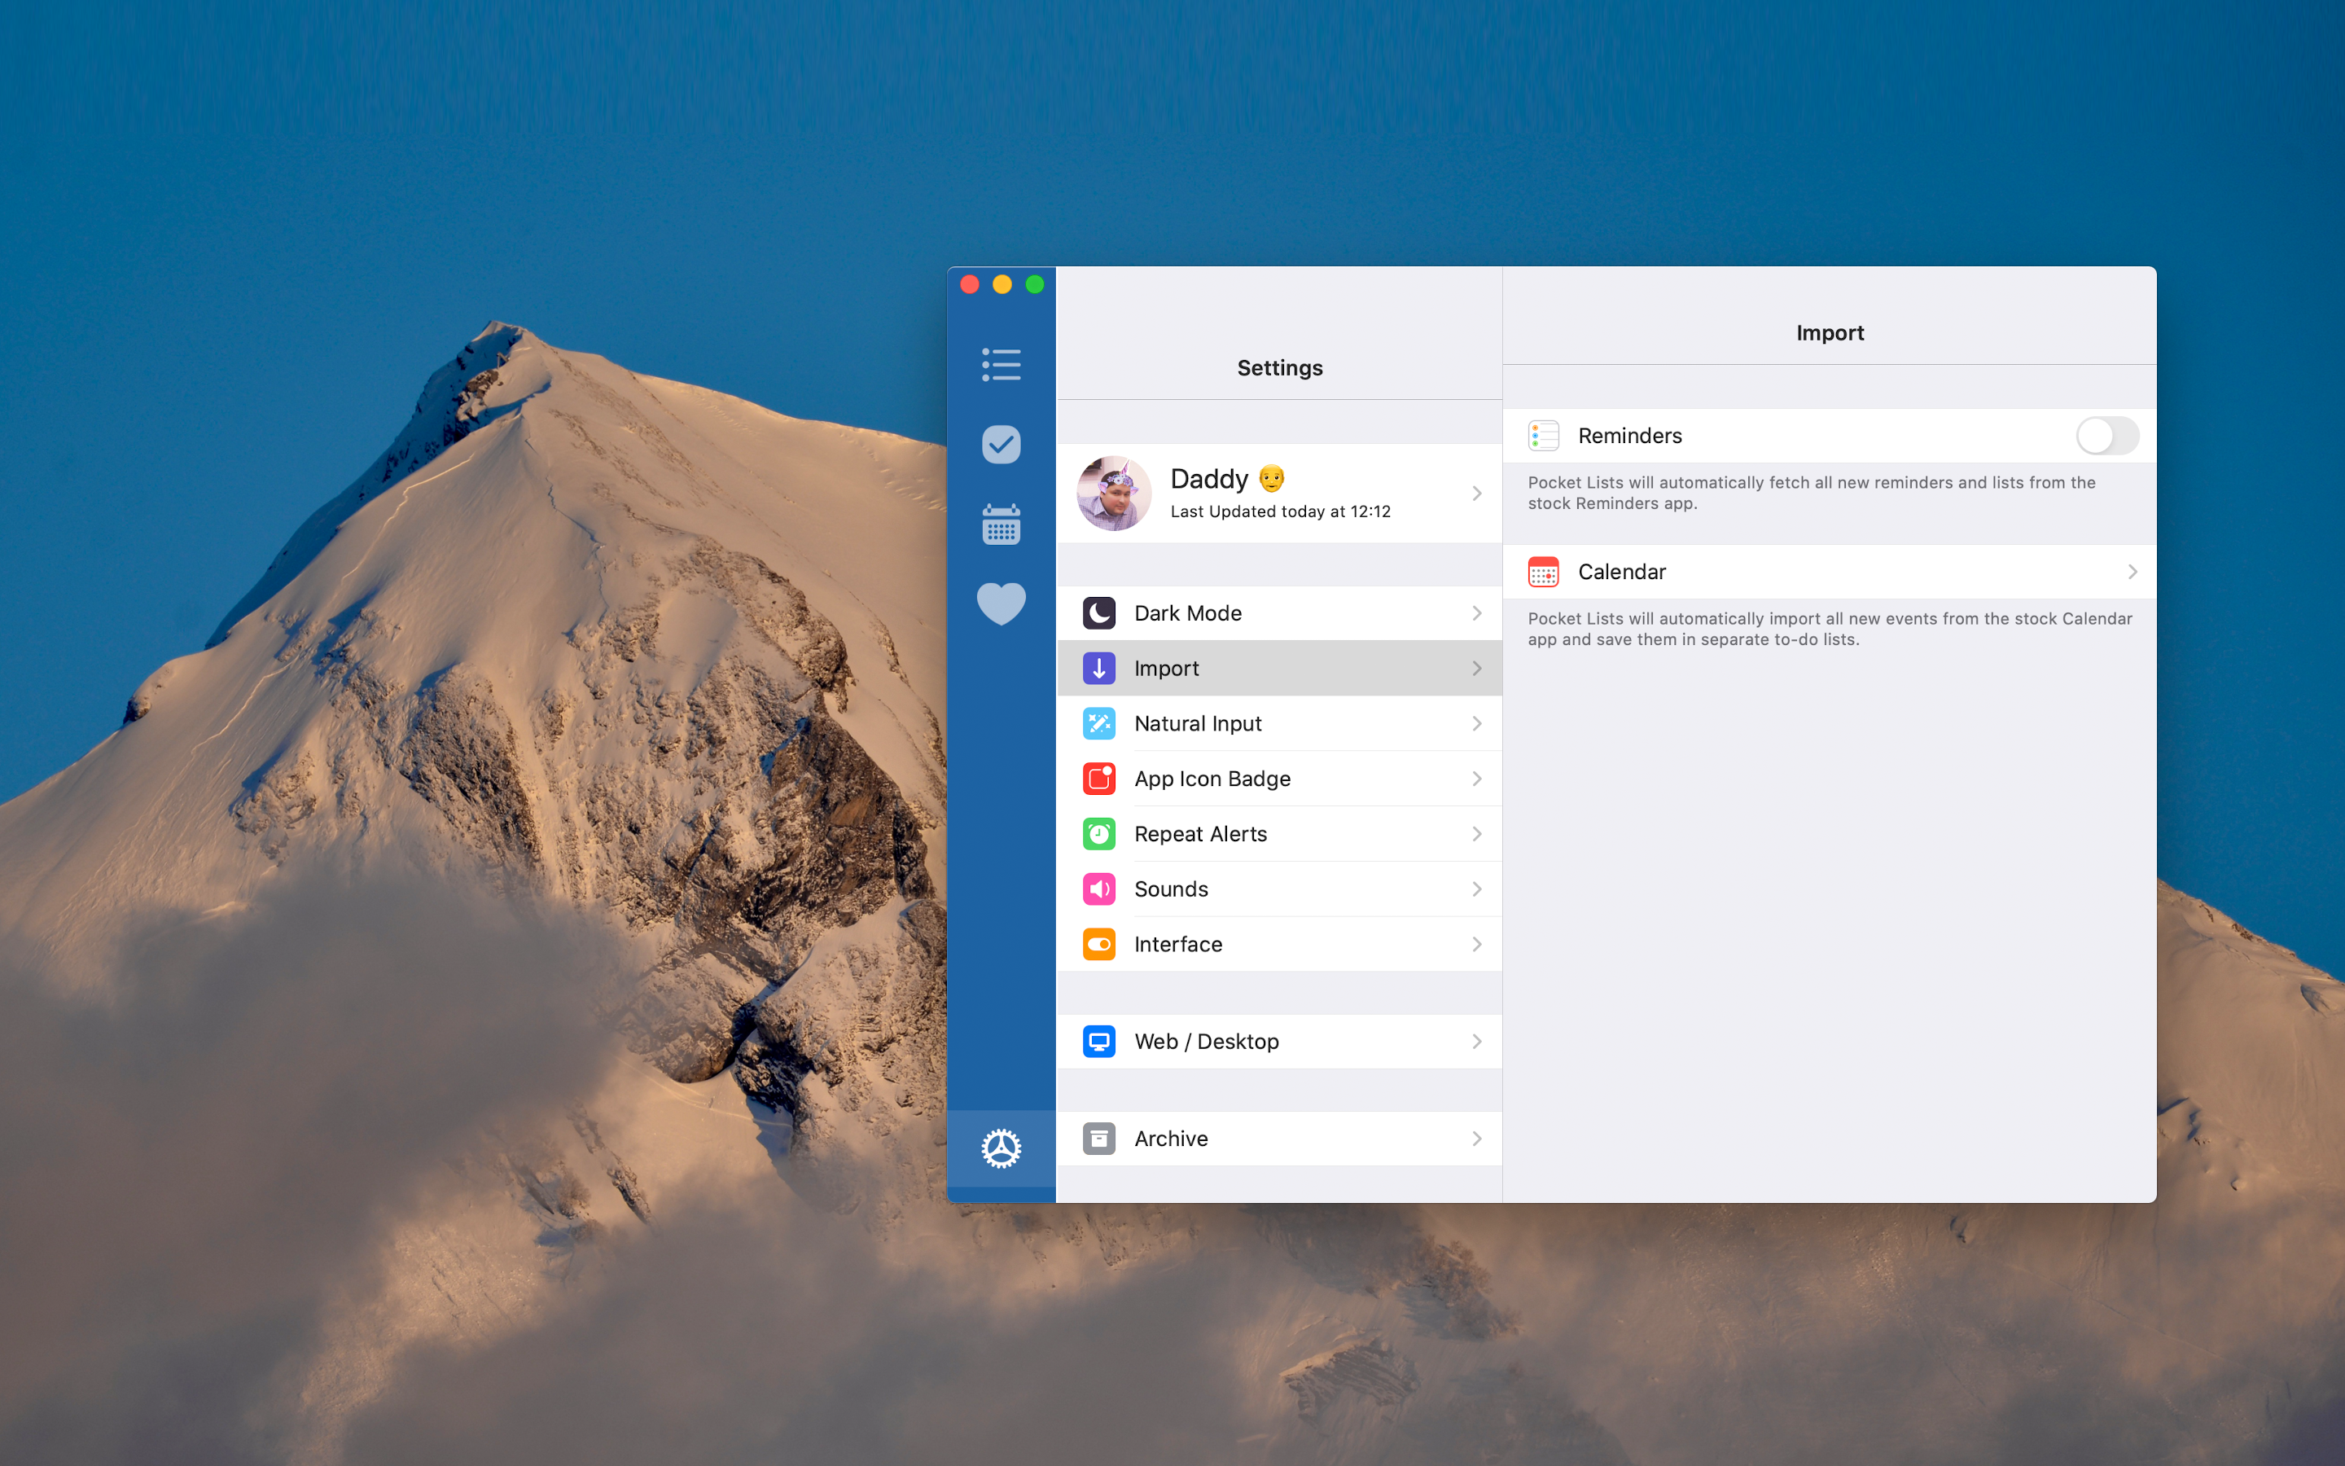Click the chevron on the Calendar import row

pyautogui.click(x=2132, y=572)
